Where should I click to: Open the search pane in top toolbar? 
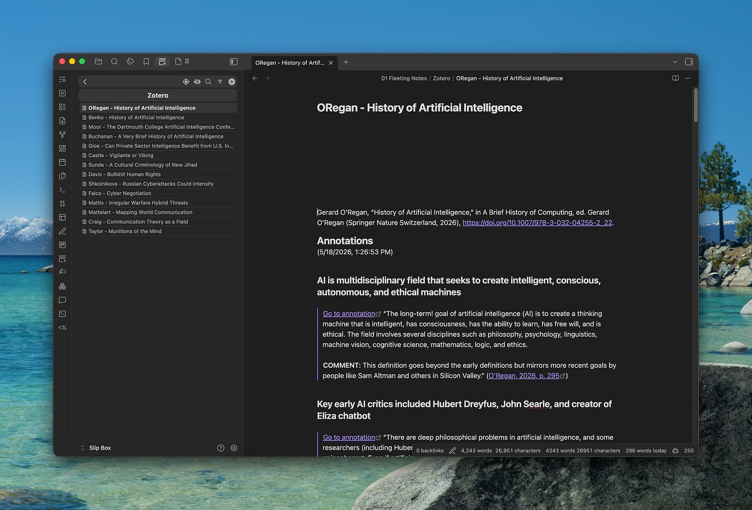tap(114, 62)
